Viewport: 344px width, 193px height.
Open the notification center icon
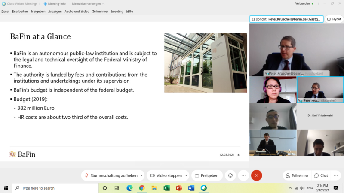click(x=336, y=188)
